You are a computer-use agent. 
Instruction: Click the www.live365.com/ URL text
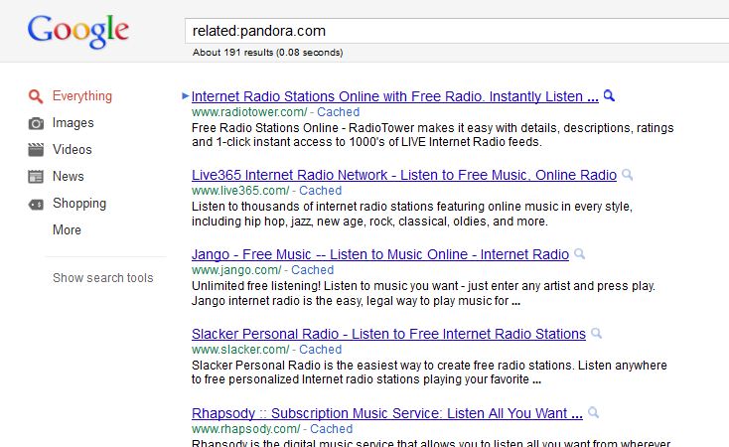(x=240, y=191)
